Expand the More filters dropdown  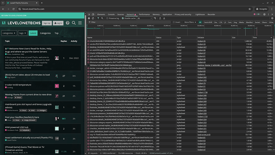(190, 22)
